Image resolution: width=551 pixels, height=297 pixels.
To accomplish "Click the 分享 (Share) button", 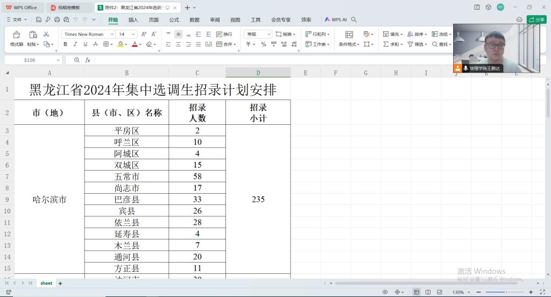I will (536, 20).
